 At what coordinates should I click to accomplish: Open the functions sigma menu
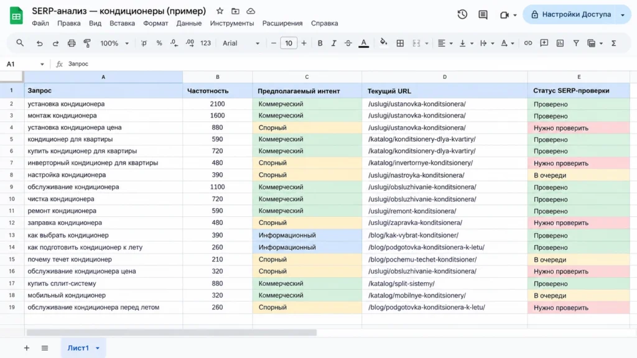click(614, 43)
